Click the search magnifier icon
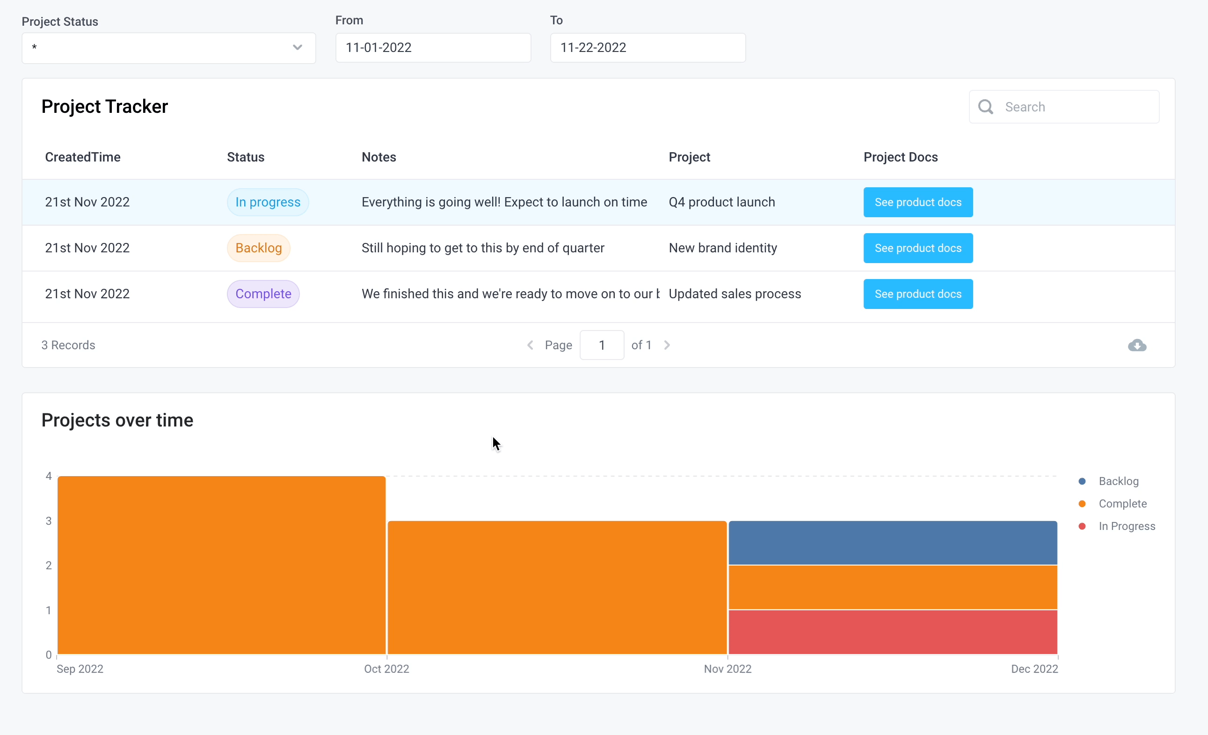This screenshot has height=735, width=1208. click(x=986, y=106)
